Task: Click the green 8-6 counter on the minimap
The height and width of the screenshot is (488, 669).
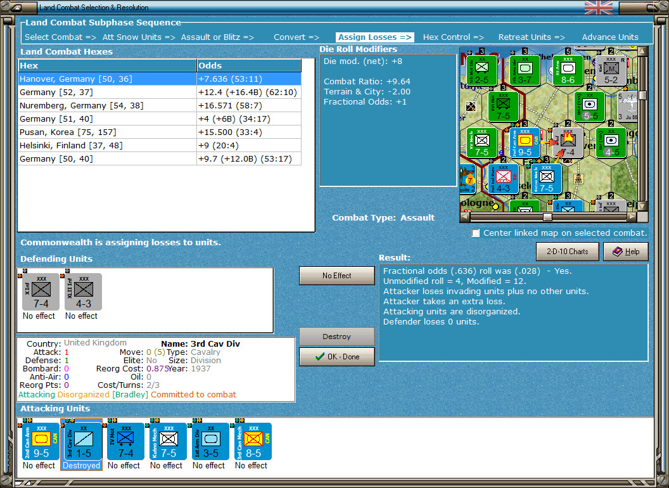Action: (x=568, y=70)
